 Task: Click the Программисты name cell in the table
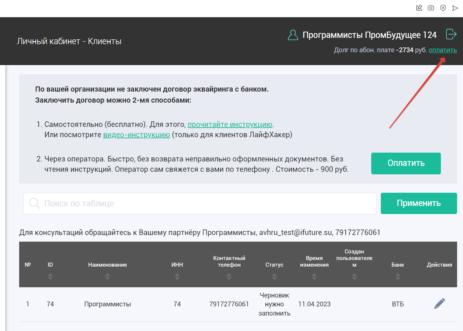[x=108, y=304]
